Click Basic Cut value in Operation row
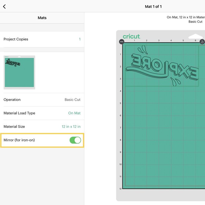 [x=72, y=100]
